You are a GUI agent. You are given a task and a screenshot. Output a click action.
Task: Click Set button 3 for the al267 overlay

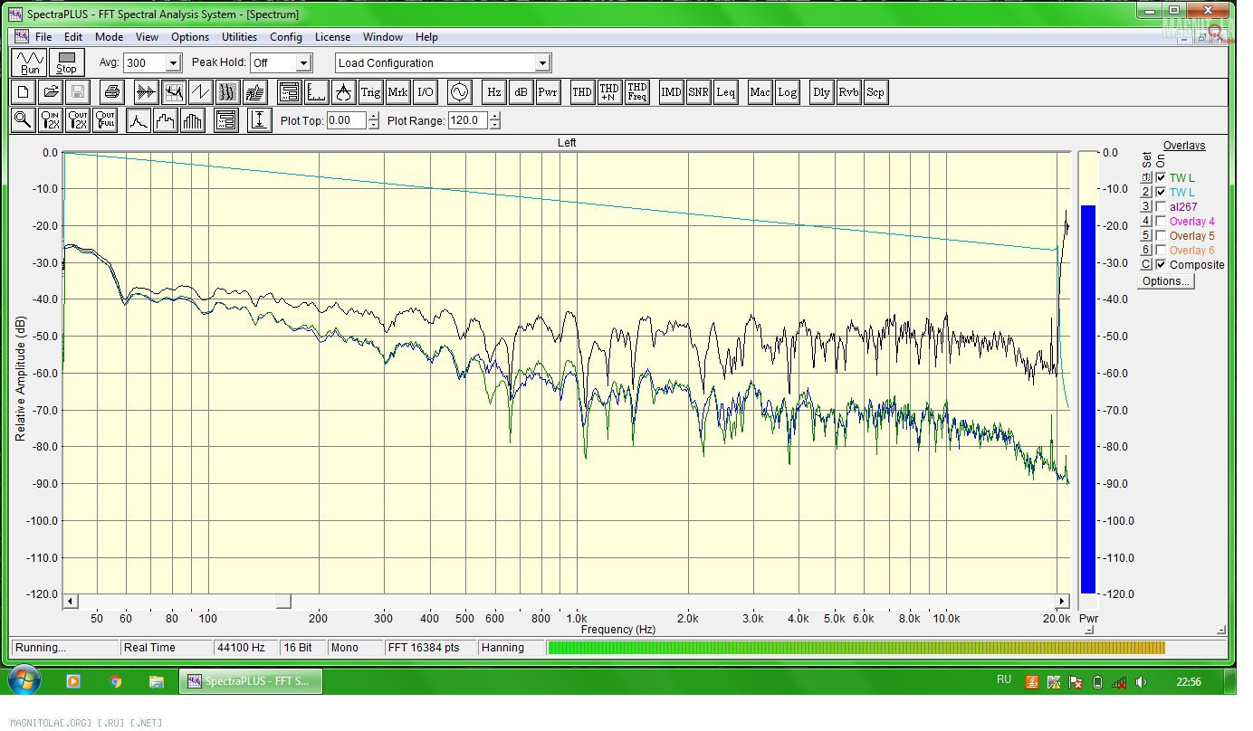(1145, 207)
